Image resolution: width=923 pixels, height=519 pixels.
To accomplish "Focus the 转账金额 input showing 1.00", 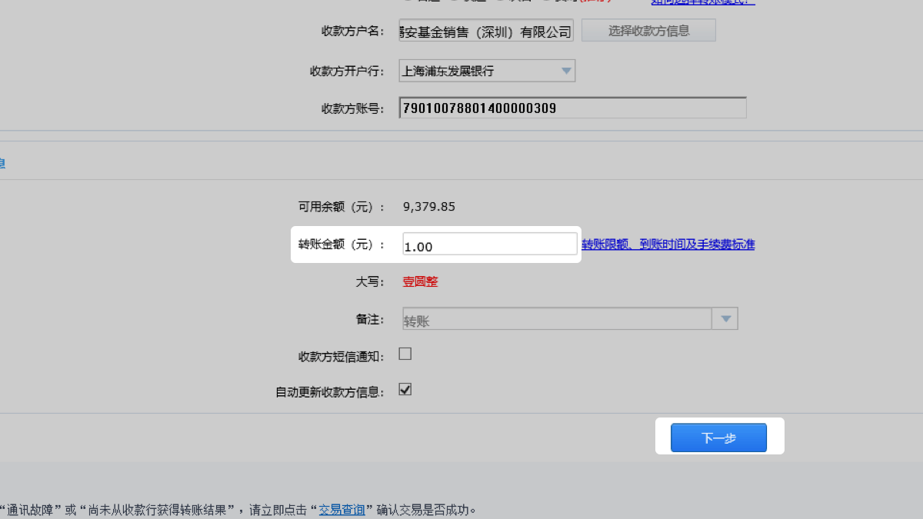I will (x=489, y=245).
